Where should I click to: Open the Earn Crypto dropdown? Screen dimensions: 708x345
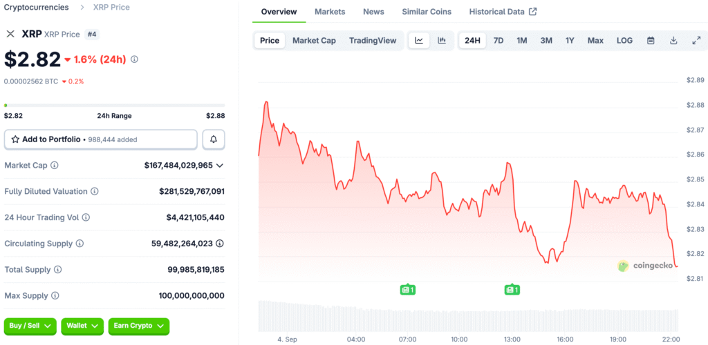tap(138, 326)
